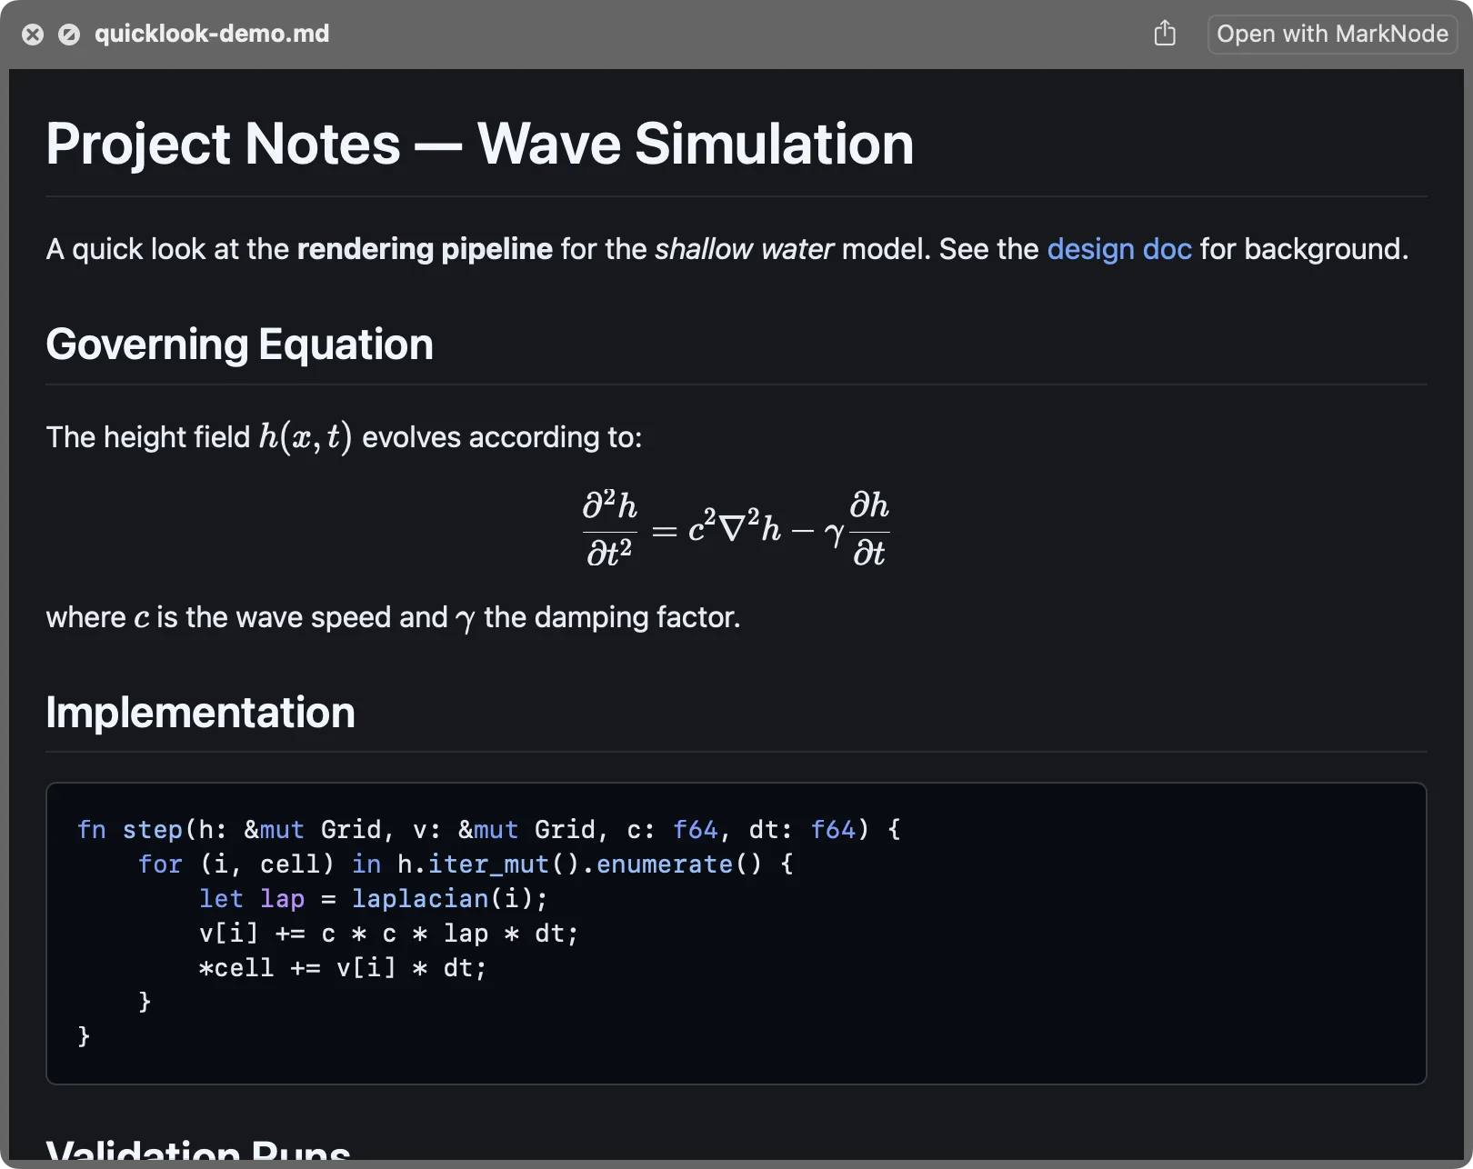Open the share menu icon
This screenshot has height=1169, width=1473.
[1165, 34]
